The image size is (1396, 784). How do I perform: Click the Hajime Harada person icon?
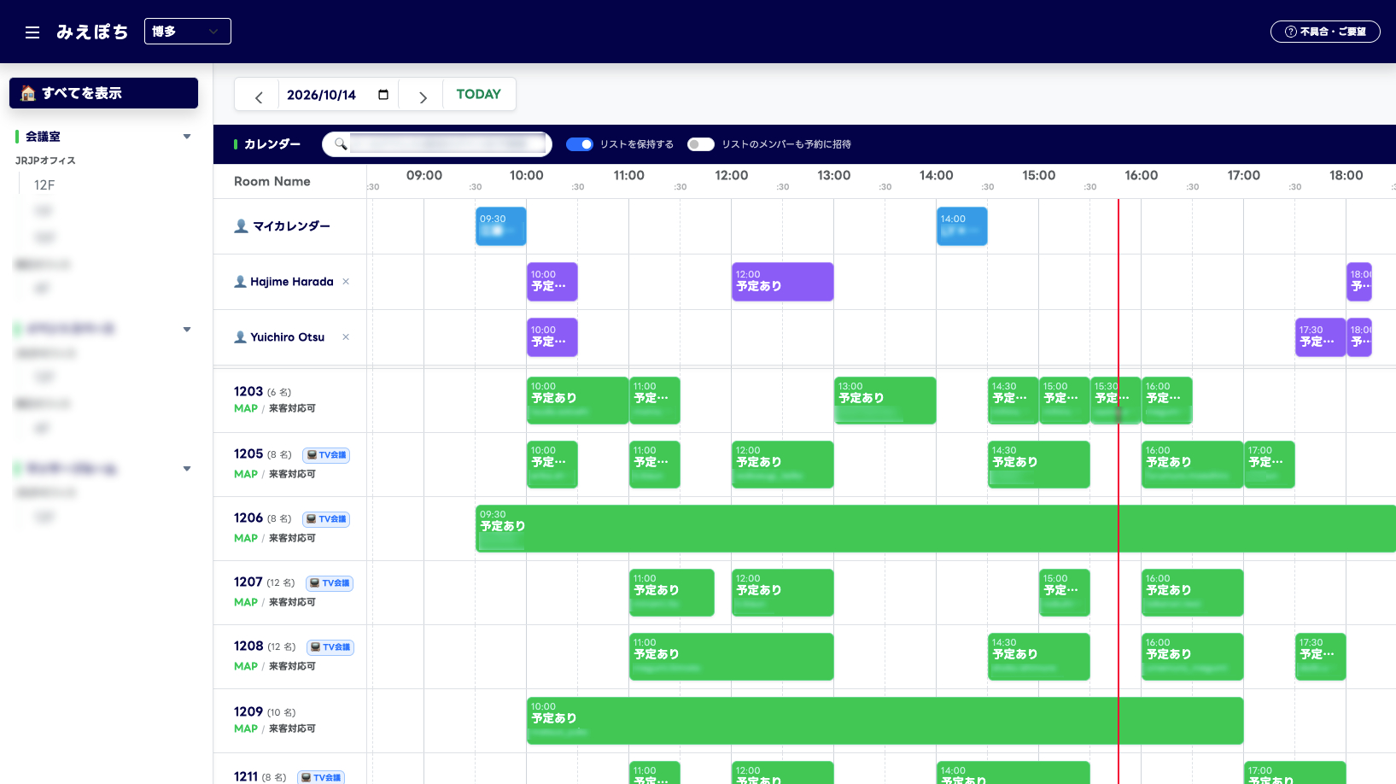pos(241,282)
